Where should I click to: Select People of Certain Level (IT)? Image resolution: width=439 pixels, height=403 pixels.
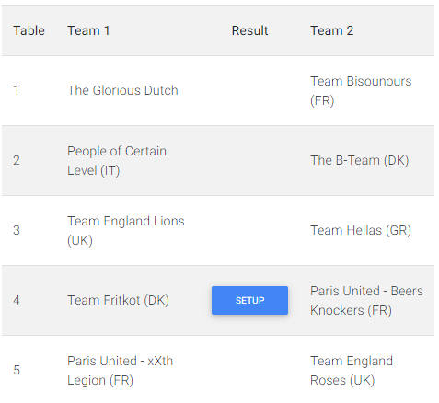(117, 161)
